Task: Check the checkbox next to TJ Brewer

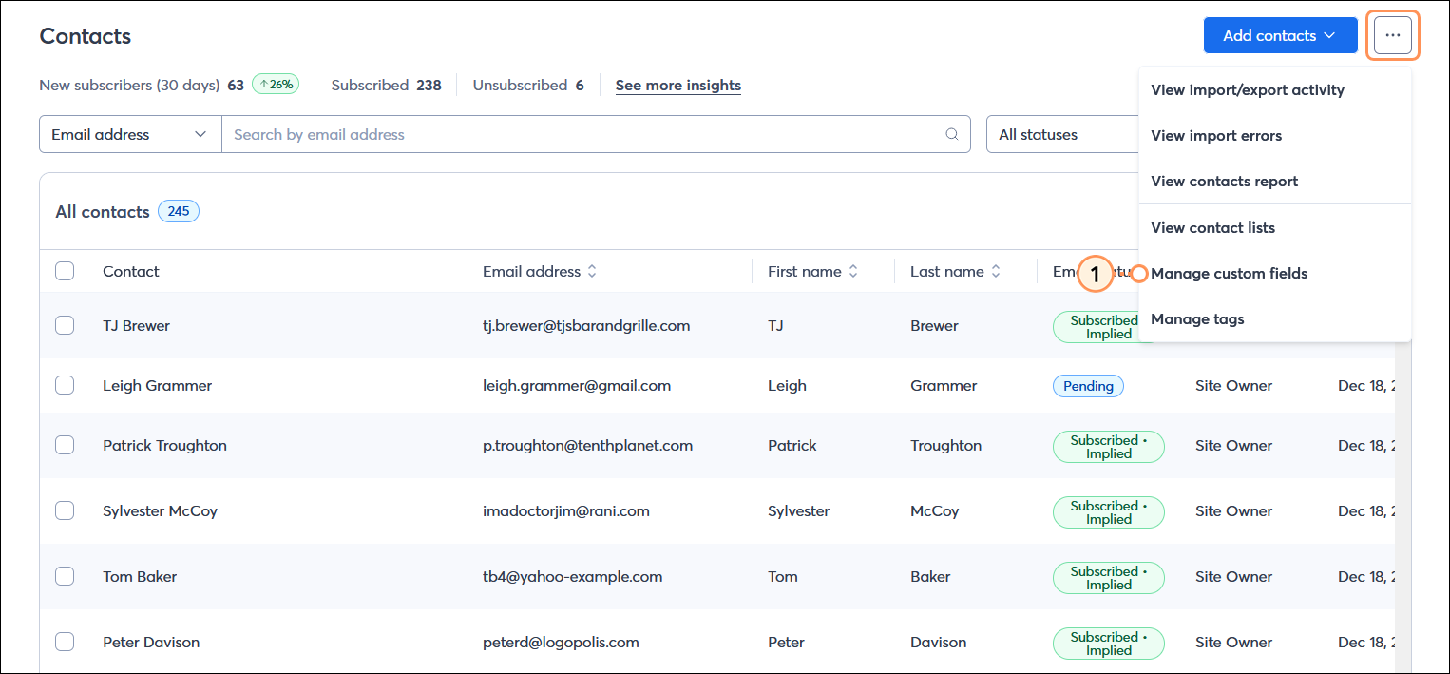Action: (x=64, y=324)
